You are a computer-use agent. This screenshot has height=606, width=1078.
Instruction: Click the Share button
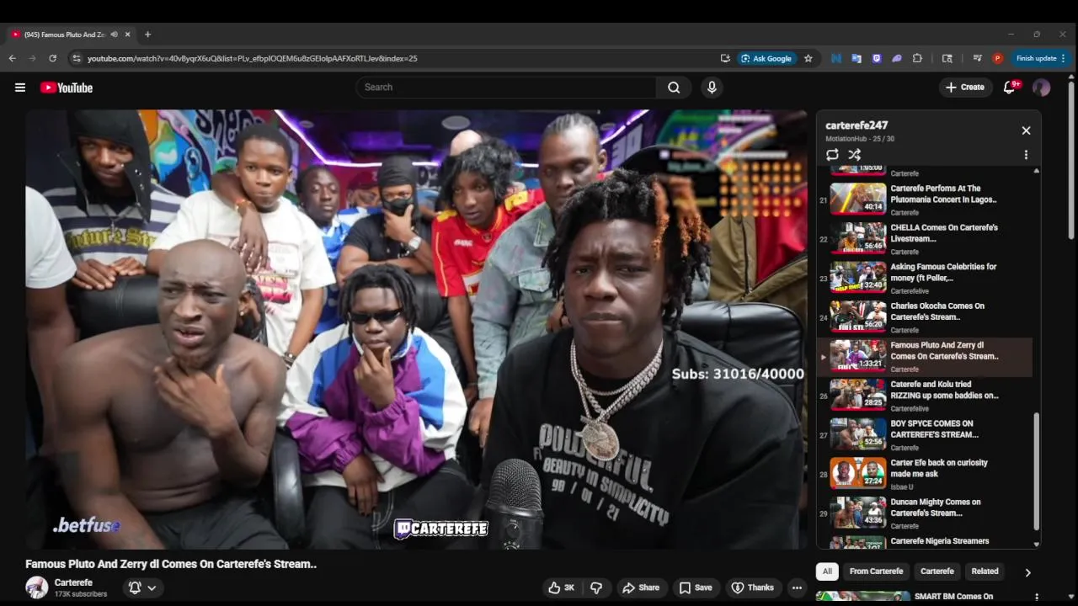pyautogui.click(x=641, y=587)
